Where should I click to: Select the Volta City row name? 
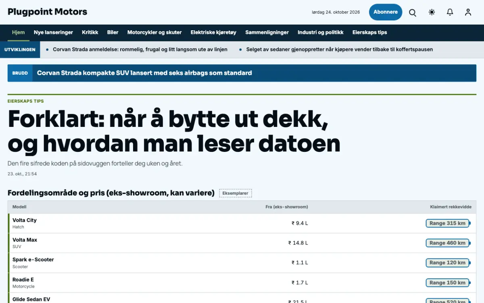(25, 220)
